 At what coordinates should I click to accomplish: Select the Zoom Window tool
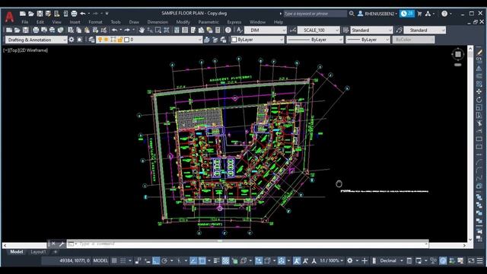(x=158, y=30)
